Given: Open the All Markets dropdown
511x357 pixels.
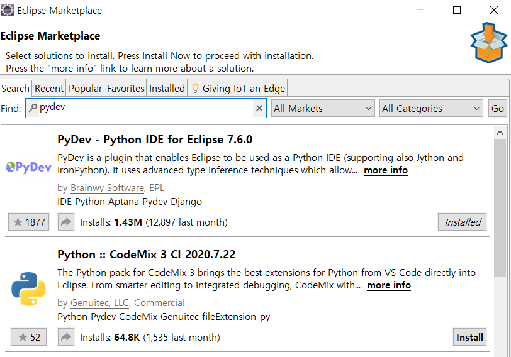Looking at the screenshot, I should (323, 108).
